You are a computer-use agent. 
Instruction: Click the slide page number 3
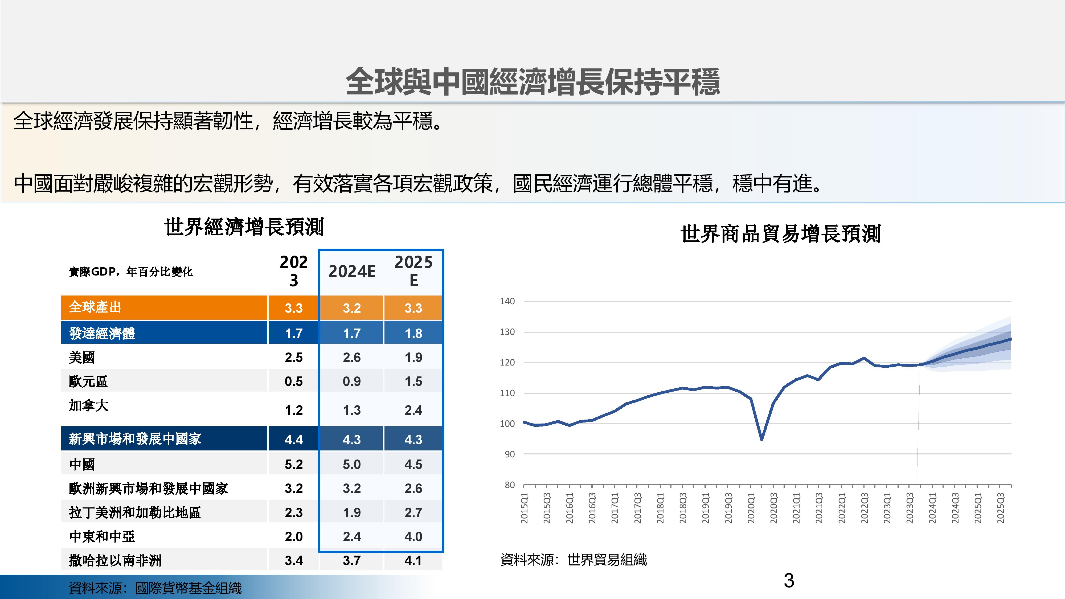point(789,581)
